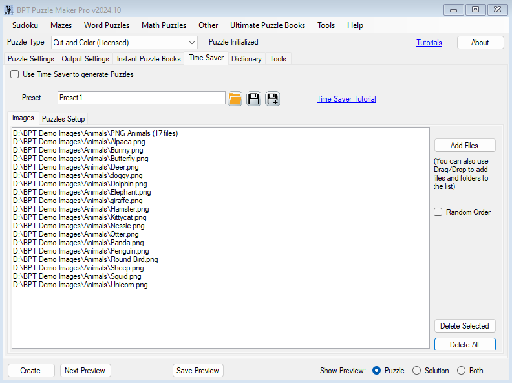
Task: Open the Ultimate Puzzle Books menu
Action: (268, 25)
